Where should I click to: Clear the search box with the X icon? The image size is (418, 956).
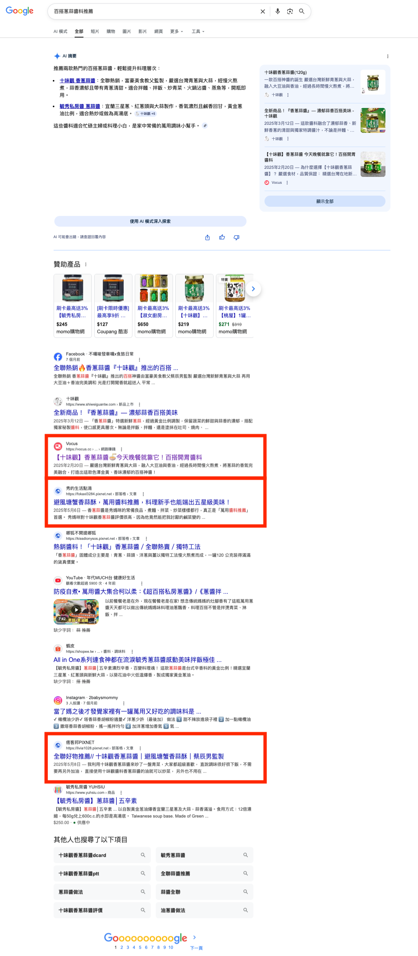tap(263, 11)
